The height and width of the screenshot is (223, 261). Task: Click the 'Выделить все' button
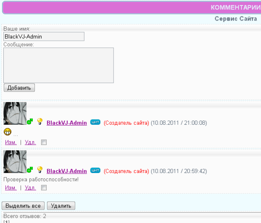(23, 206)
